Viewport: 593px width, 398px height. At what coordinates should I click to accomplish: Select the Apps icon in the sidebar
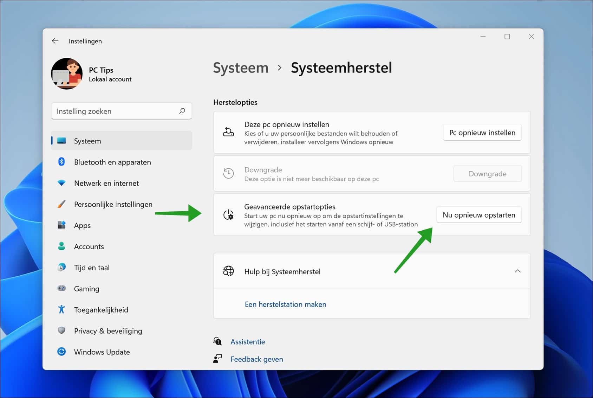(x=62, y=225)
